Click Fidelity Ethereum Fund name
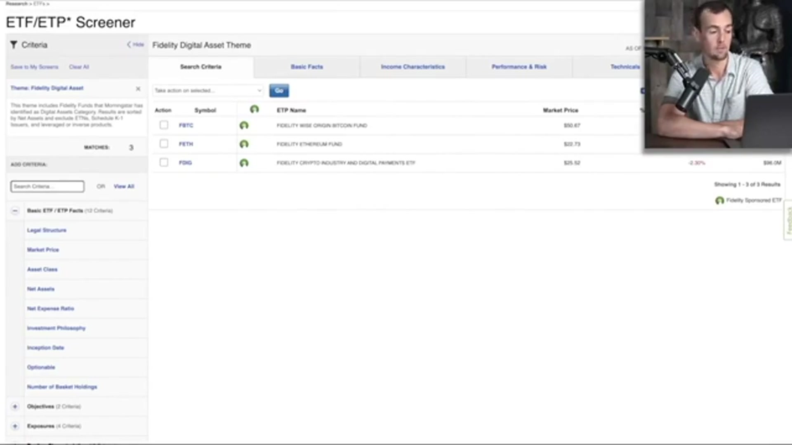 click(309, 144)
